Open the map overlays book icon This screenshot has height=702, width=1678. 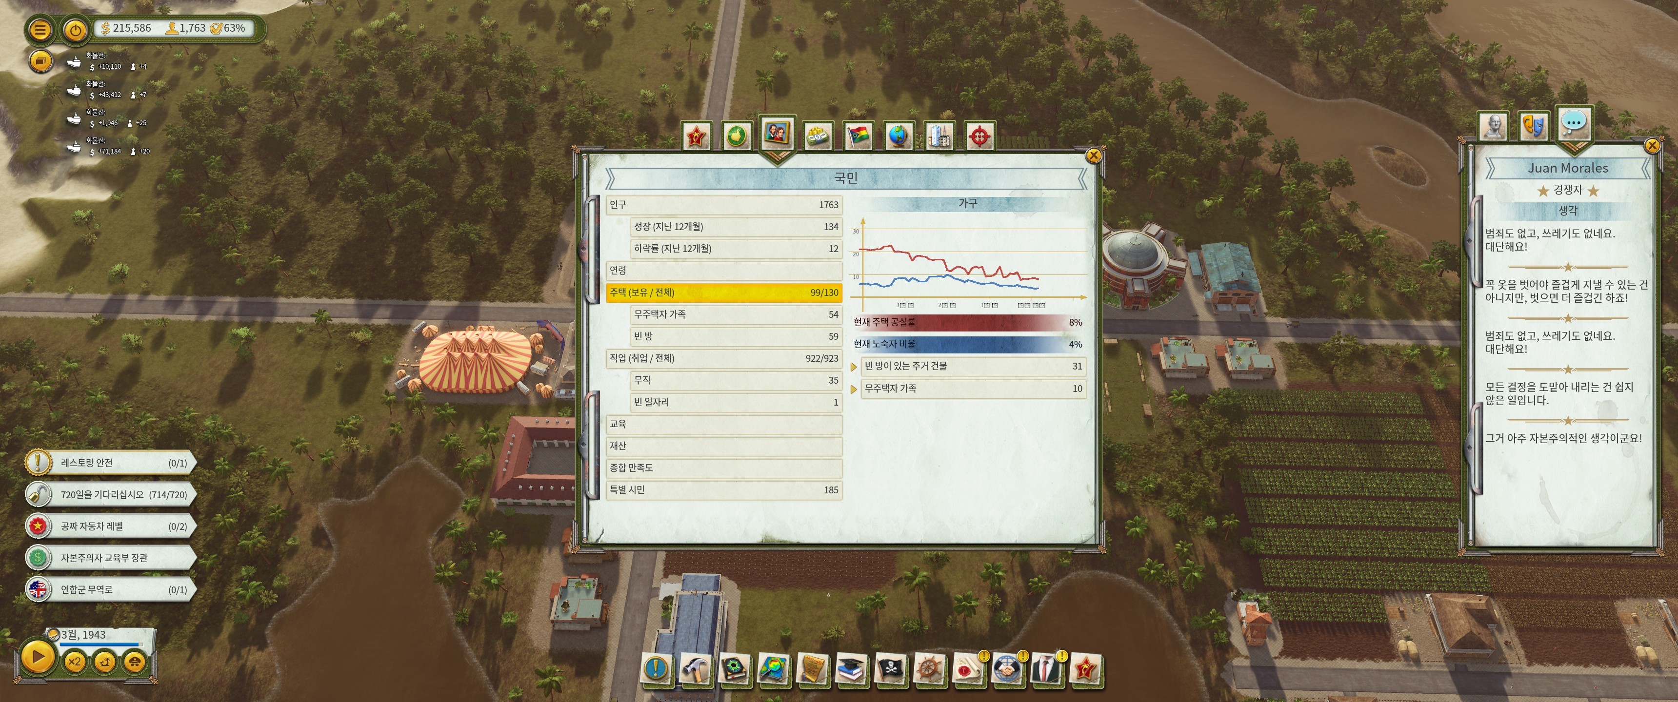click(773, 669)
